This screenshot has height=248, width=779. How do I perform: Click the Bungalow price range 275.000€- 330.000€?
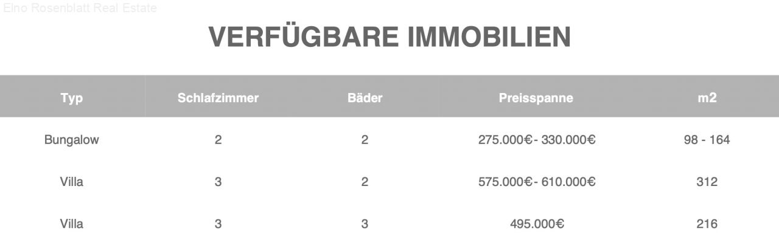tap(536, 140)
